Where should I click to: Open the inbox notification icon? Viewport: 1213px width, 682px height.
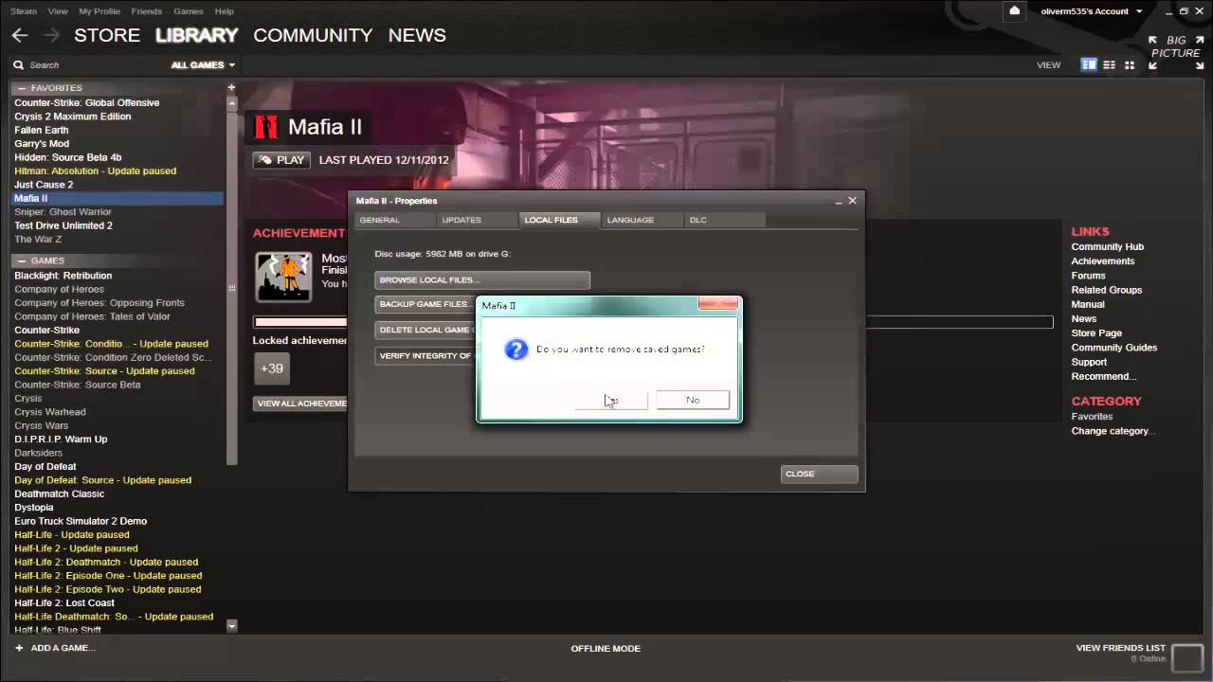coord(1014,11)
